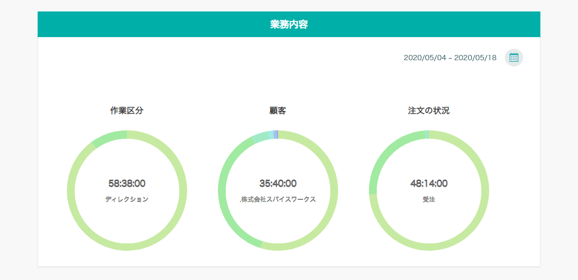This screenshot has width=578, height=280.
Task: Click the 作業区分 chart title
Action: (x=126, y=110)
